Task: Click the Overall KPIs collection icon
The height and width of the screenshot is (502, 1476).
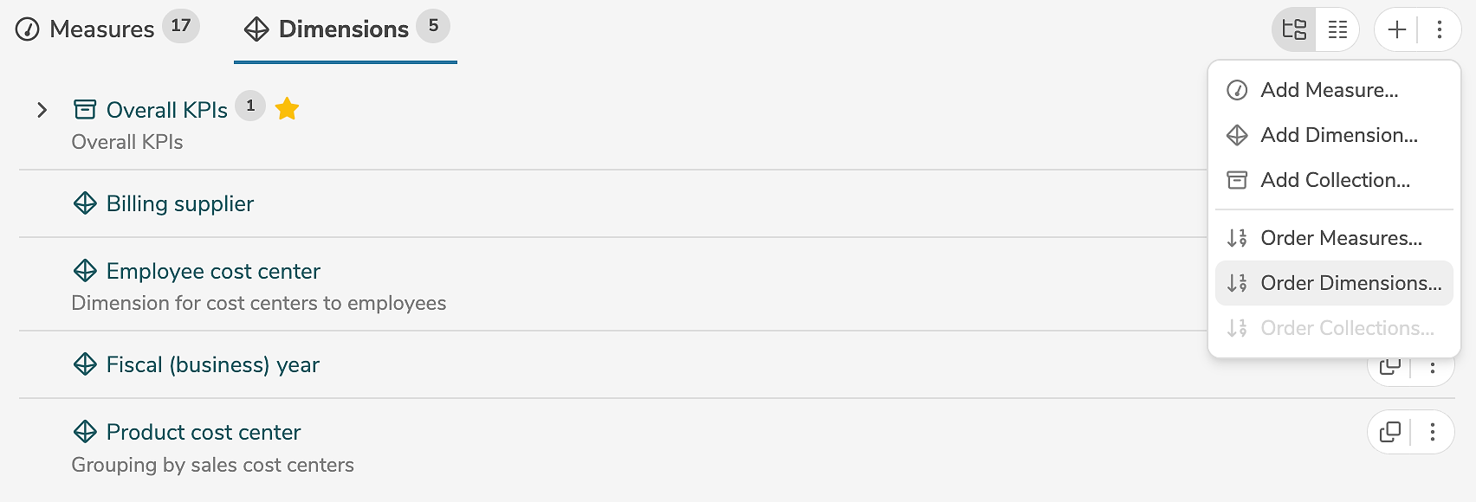Action: point(85,110)
